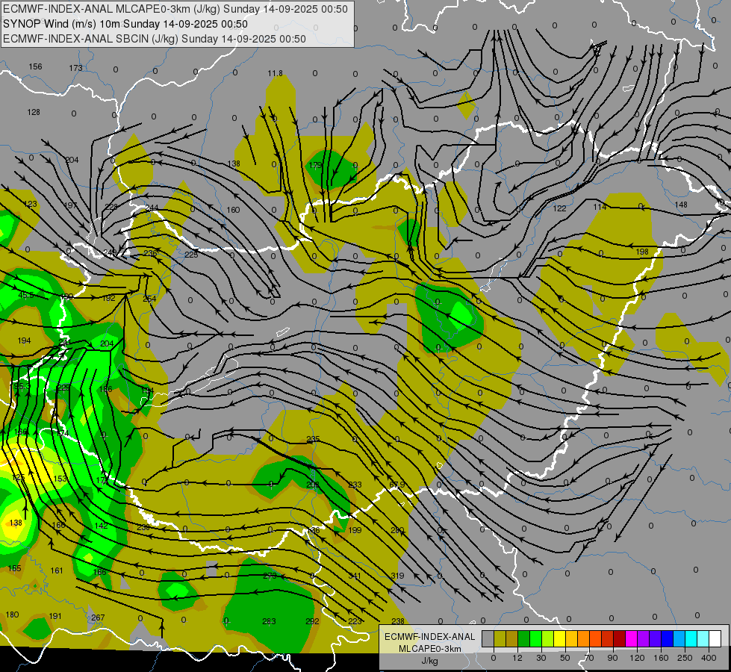Click the map value 244

pyautogui.click(x=152, y=208)
